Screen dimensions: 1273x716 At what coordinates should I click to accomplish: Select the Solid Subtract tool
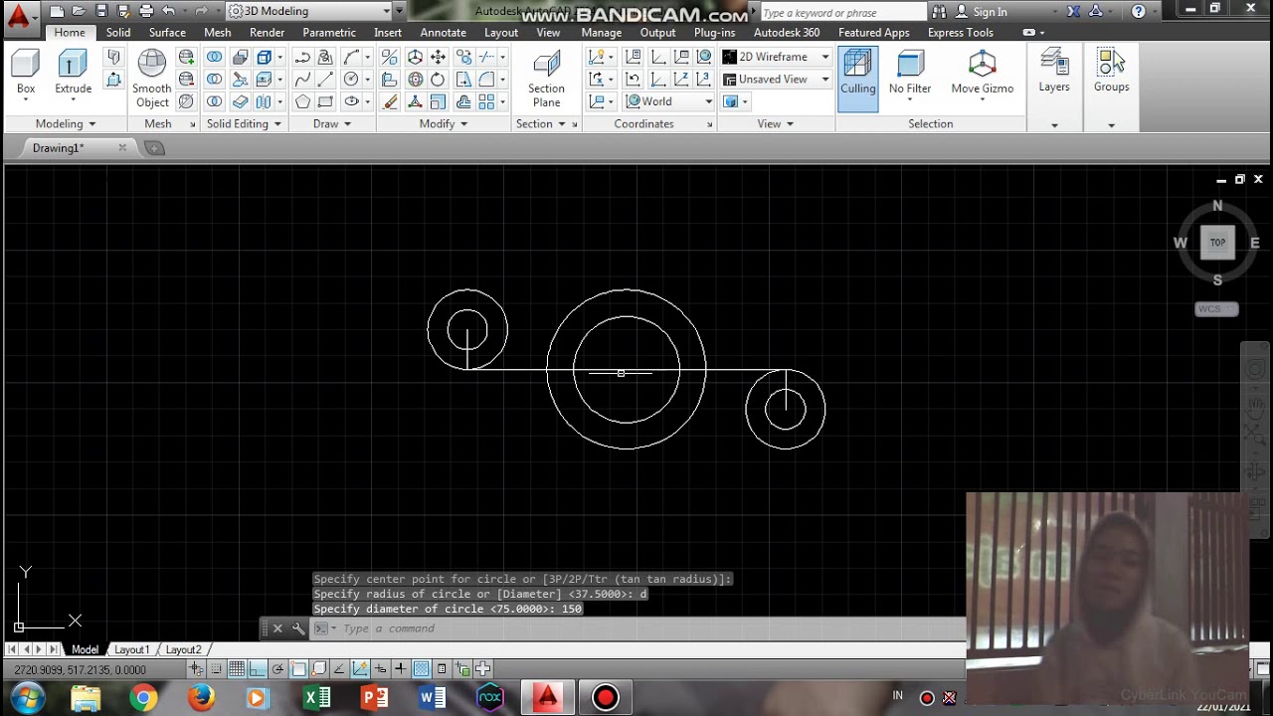point(215,80)
